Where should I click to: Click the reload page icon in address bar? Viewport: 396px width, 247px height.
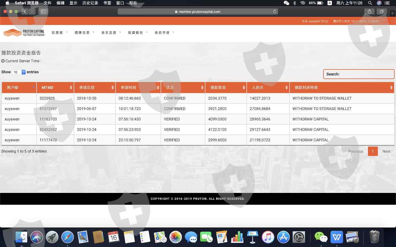[x=274, y=12]
